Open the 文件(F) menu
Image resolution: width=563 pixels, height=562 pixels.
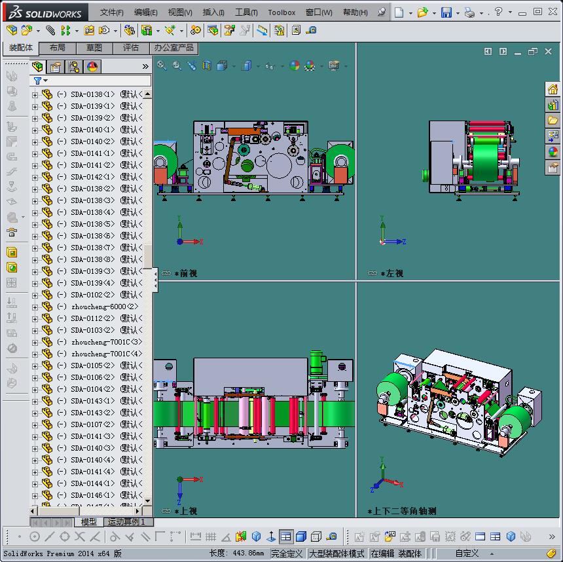pyautogui.click(x=112, y=12)
